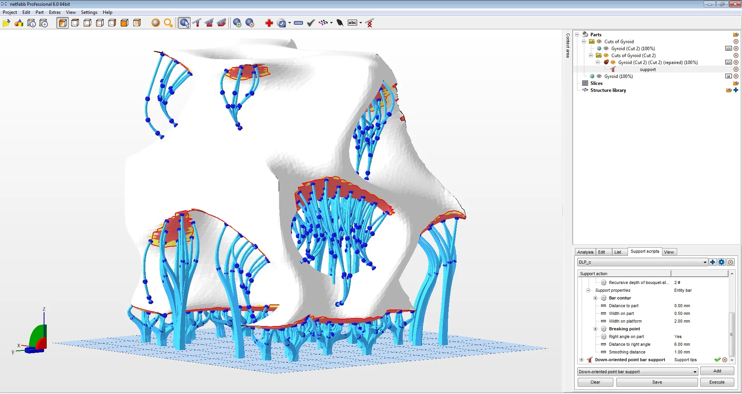The image size is (742, 394).
Task: Click the blue plus beside DLP_c dropdown
Action: [713, 262]
